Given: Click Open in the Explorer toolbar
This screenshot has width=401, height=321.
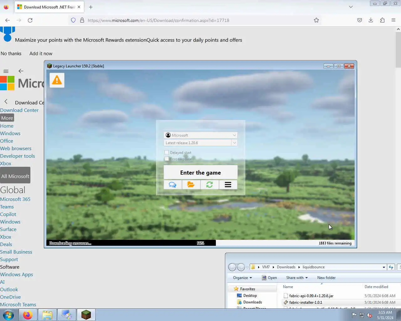Looking at the screenshot, I should (x=269, y=278).
